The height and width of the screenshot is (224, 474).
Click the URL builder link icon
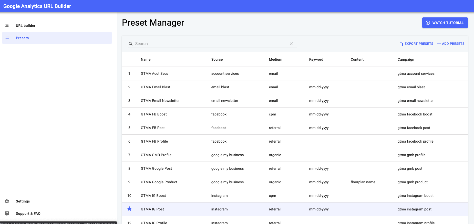7,26
